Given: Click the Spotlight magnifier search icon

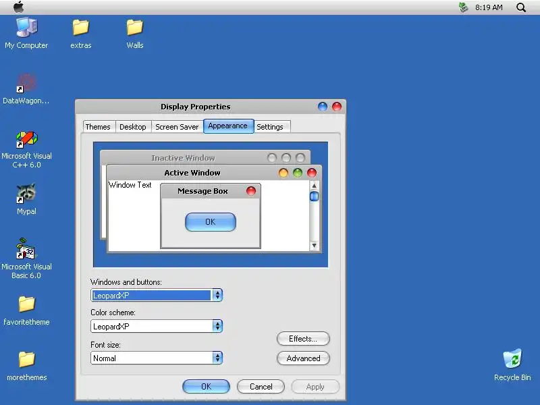Looking at the screenshot, I should (521, 7).
